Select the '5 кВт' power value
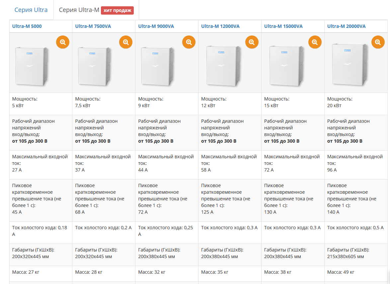Screen dimensions: 390x284 point(18,106)
